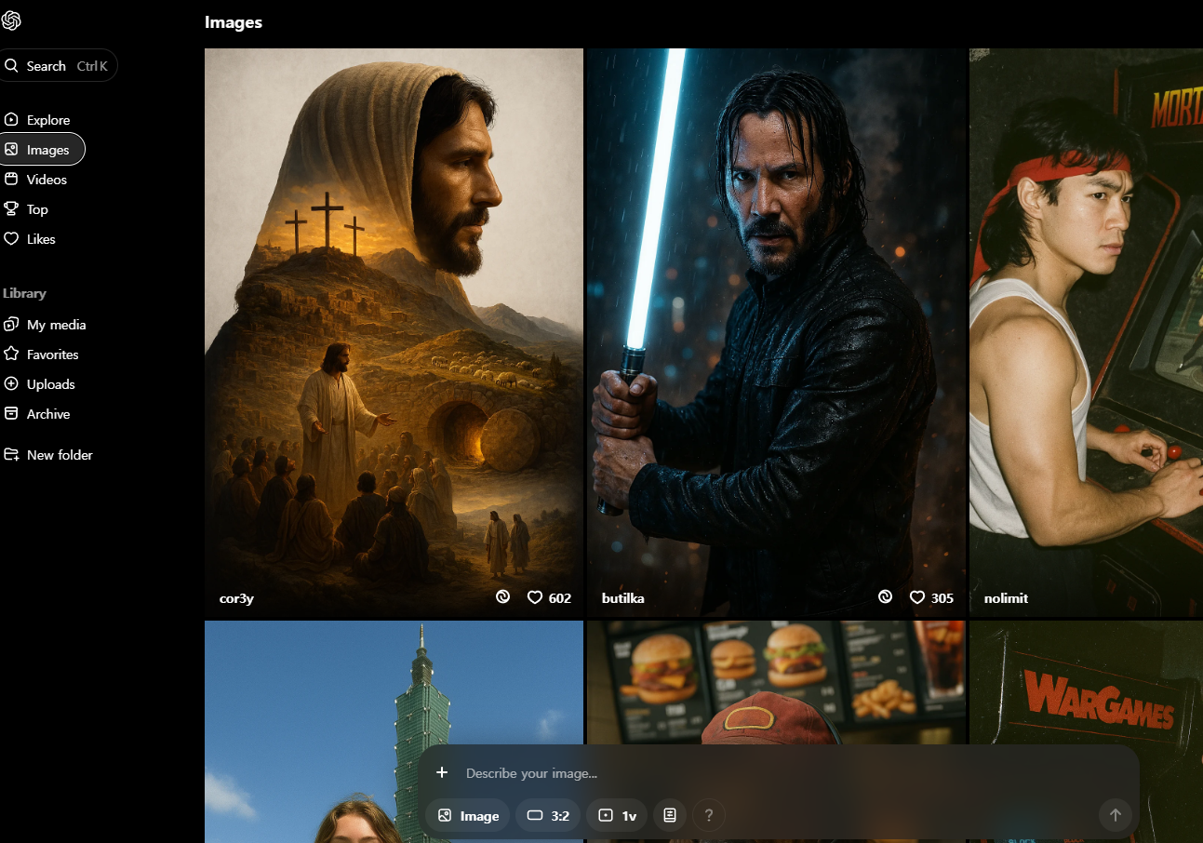Screen dimensions: 1203x843
Task: Click the Top trophy icon
Action: pyautogui.click(x=11, y=209)
